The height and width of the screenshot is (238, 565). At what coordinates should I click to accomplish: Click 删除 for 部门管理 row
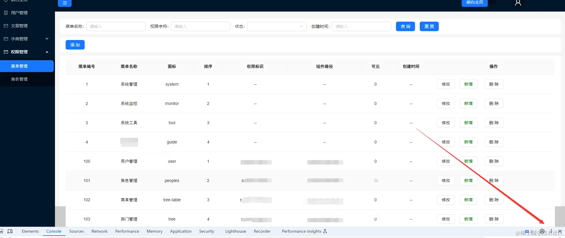click(x=494, y=219)
